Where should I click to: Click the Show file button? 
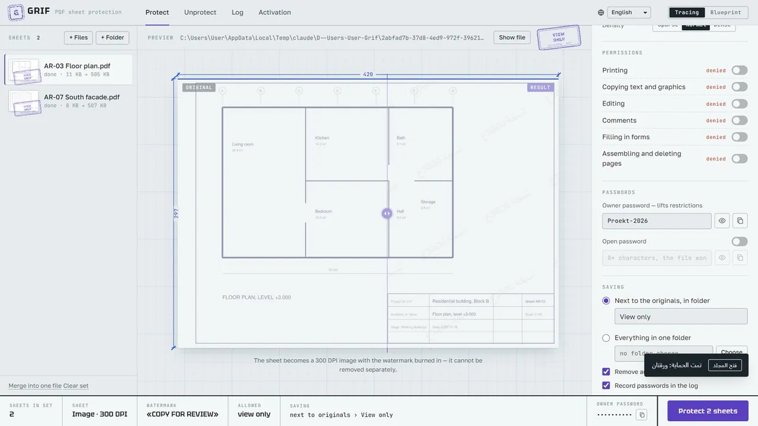pos(512,37)
